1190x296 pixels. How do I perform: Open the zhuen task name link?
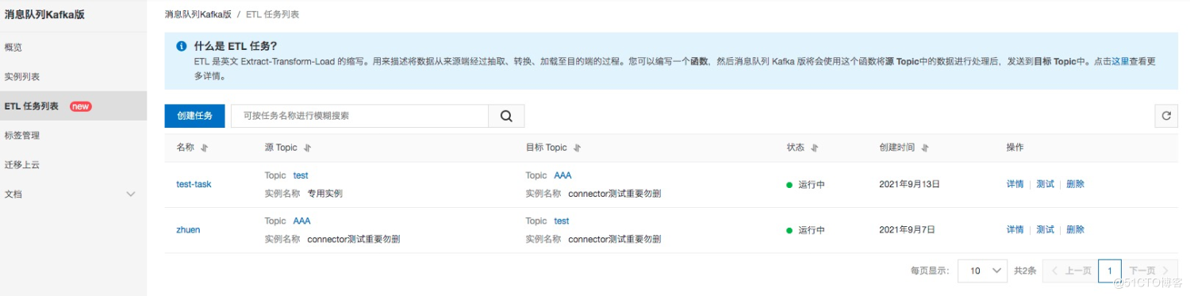coord(188,230)
